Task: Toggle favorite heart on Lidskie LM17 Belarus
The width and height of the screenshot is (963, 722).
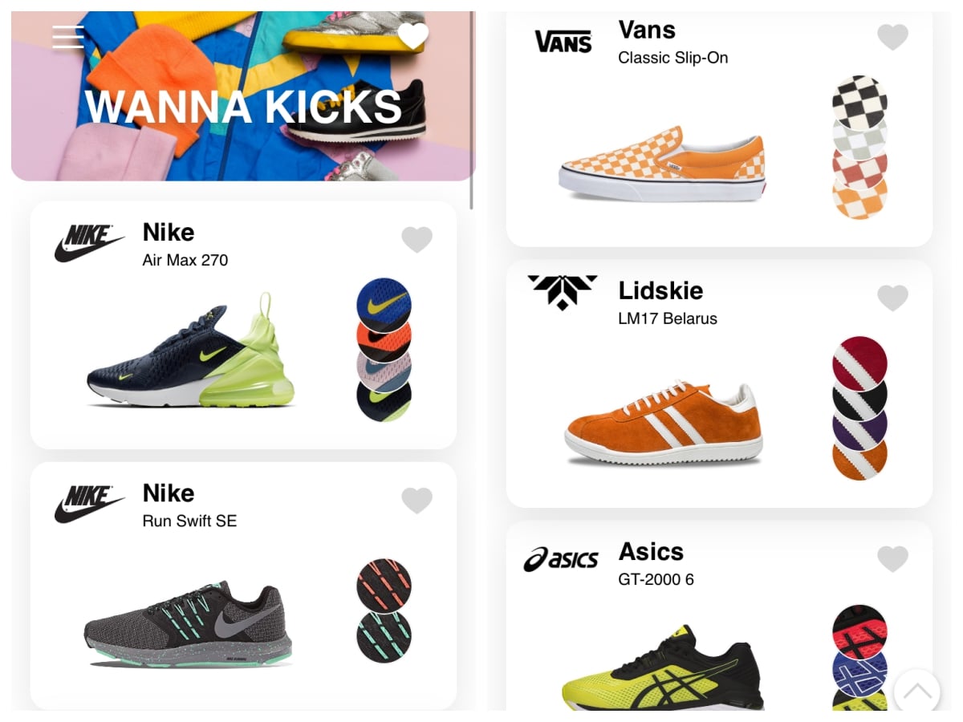Action: pyautogui.click(x=892, y=298)
